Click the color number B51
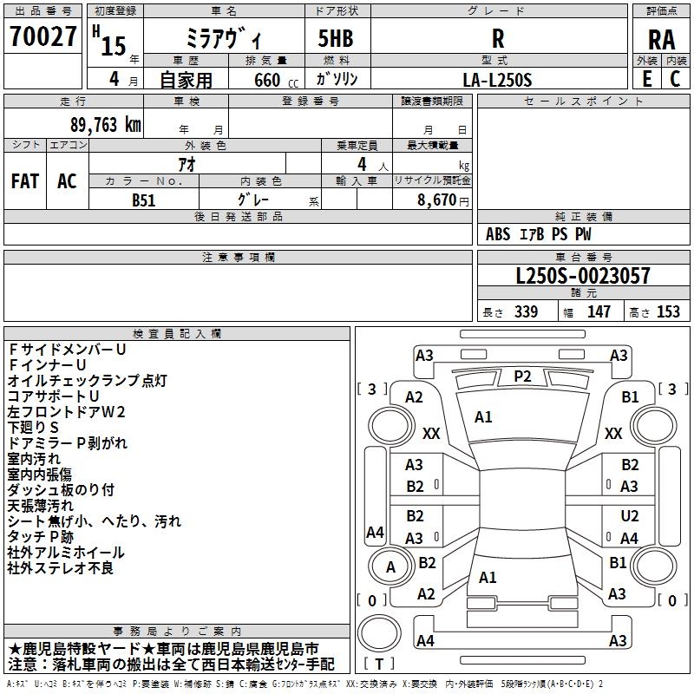694x694 pixels. (x=144, y=200)
